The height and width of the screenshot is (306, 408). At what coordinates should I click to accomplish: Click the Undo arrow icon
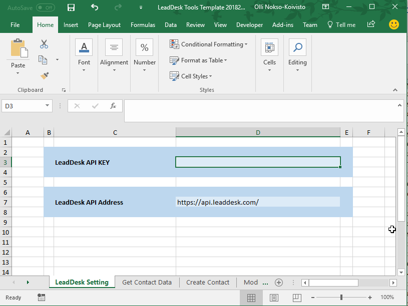[95, 7]
